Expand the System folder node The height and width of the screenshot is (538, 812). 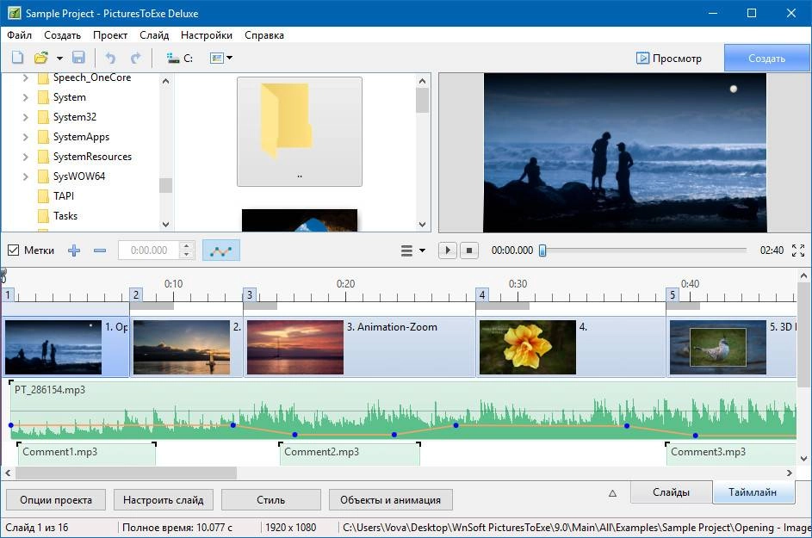[x=25, y=97]
